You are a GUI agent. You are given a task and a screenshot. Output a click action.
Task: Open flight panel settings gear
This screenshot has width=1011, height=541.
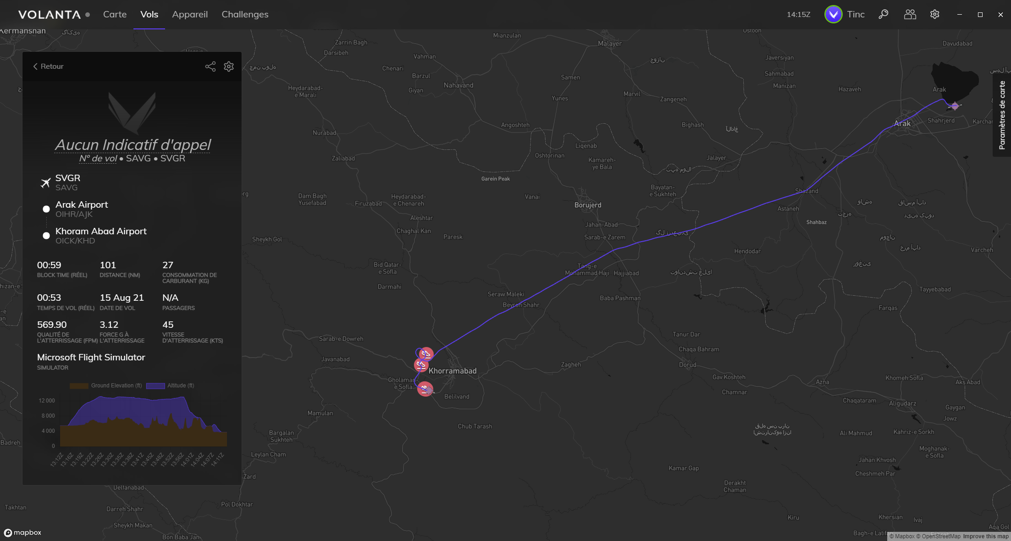point(229,66)
